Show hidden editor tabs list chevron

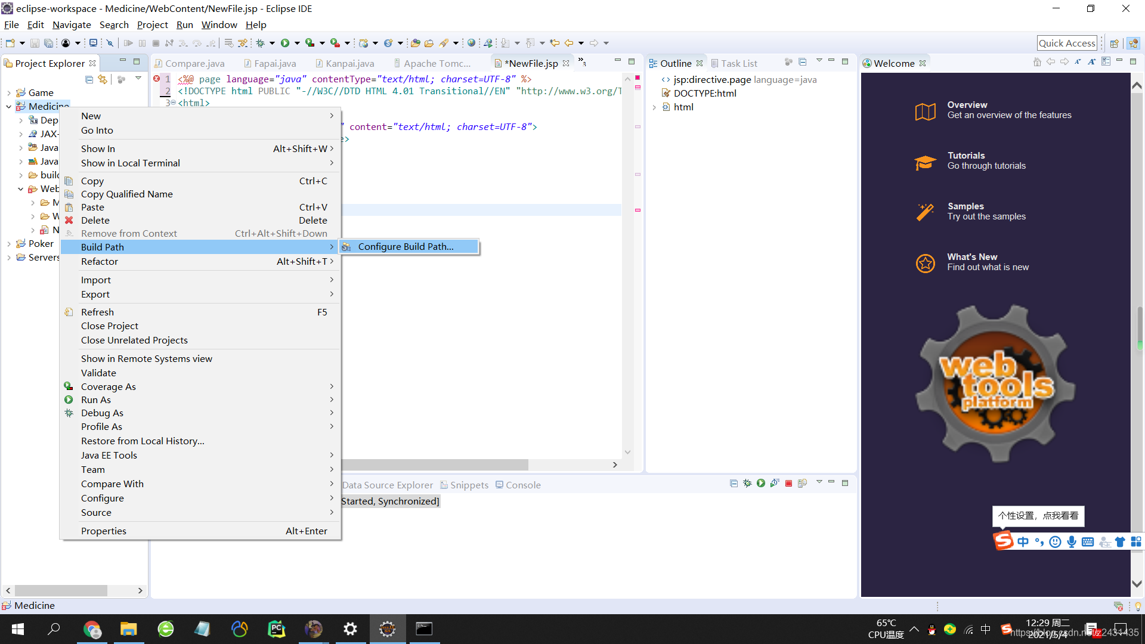pos(583,62)
